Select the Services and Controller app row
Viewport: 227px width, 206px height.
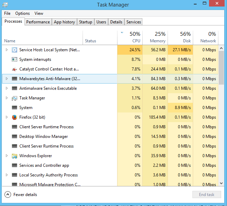click(110, 165)
